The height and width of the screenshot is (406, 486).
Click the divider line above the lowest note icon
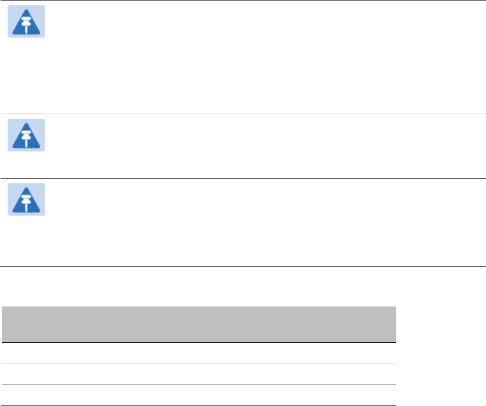243,178
